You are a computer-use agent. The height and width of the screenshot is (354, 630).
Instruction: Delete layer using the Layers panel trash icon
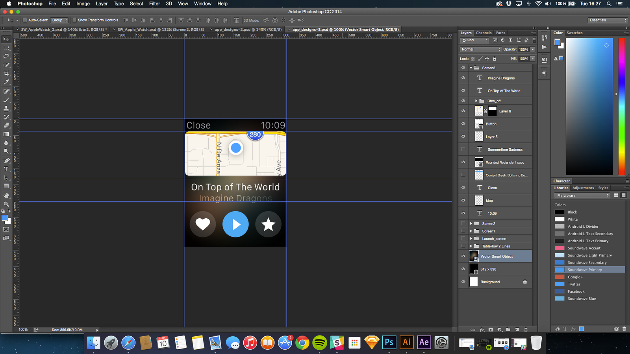click(x=526, y=330)
